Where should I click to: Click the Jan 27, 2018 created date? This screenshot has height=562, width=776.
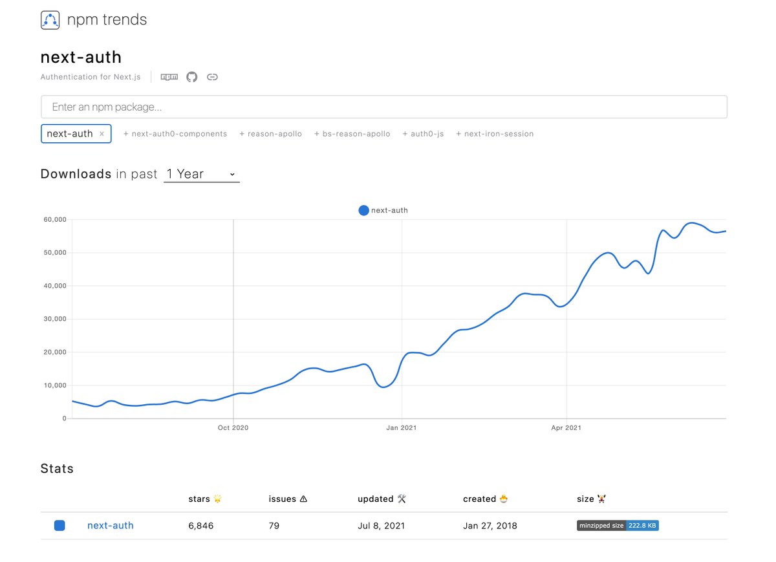pos(490,526)
